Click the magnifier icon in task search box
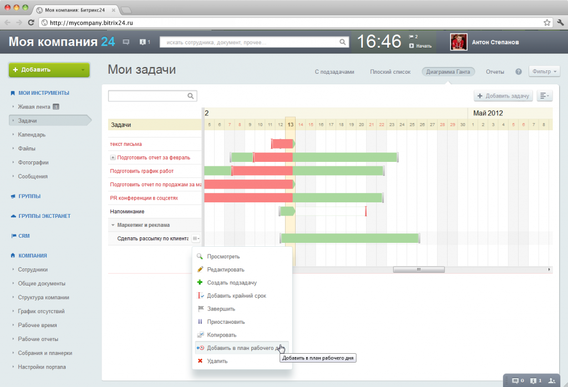Screen dimensions: 568x387 point(191,96)
